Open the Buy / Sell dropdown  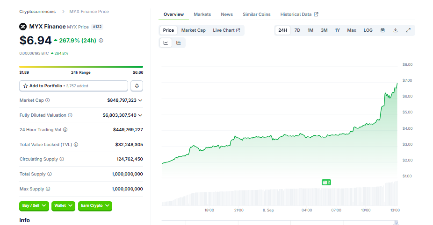[34, 206]
